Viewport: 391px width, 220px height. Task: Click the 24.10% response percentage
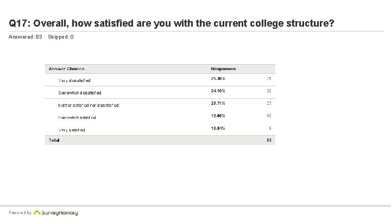tap(218, 91)
